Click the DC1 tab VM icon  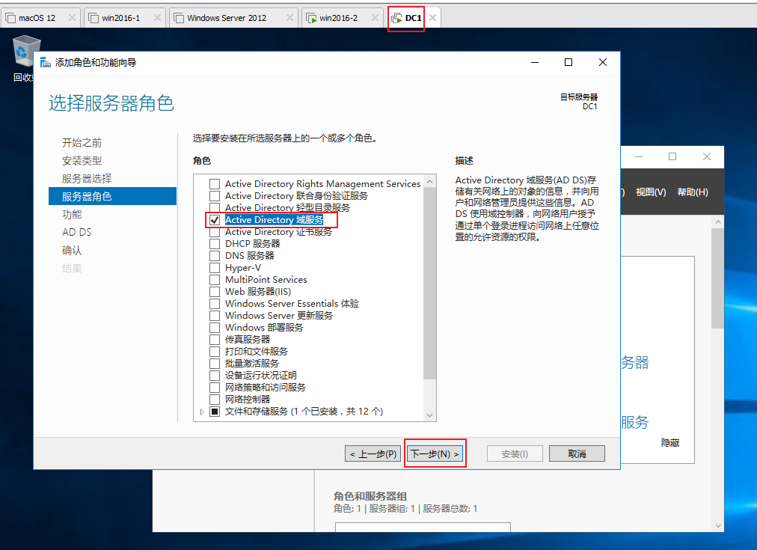(396, 18)
